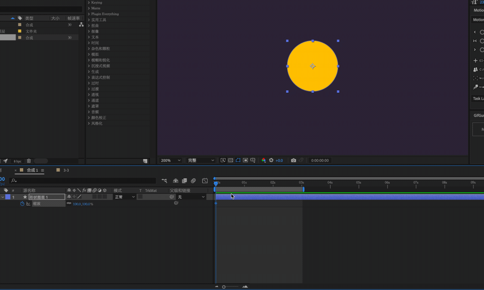
Task: Expand the 颜色校正 effects category
Action: [97, 118]
